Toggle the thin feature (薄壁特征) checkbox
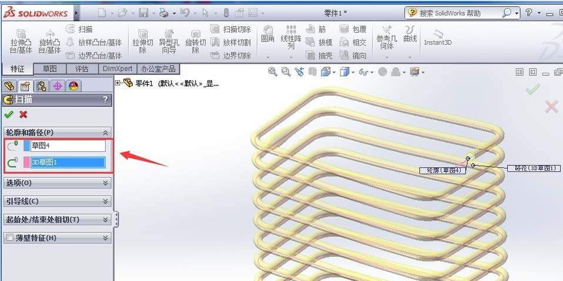The width and height of the screenshot is (563, 281). pyautogui.click(x=9, y=238)
